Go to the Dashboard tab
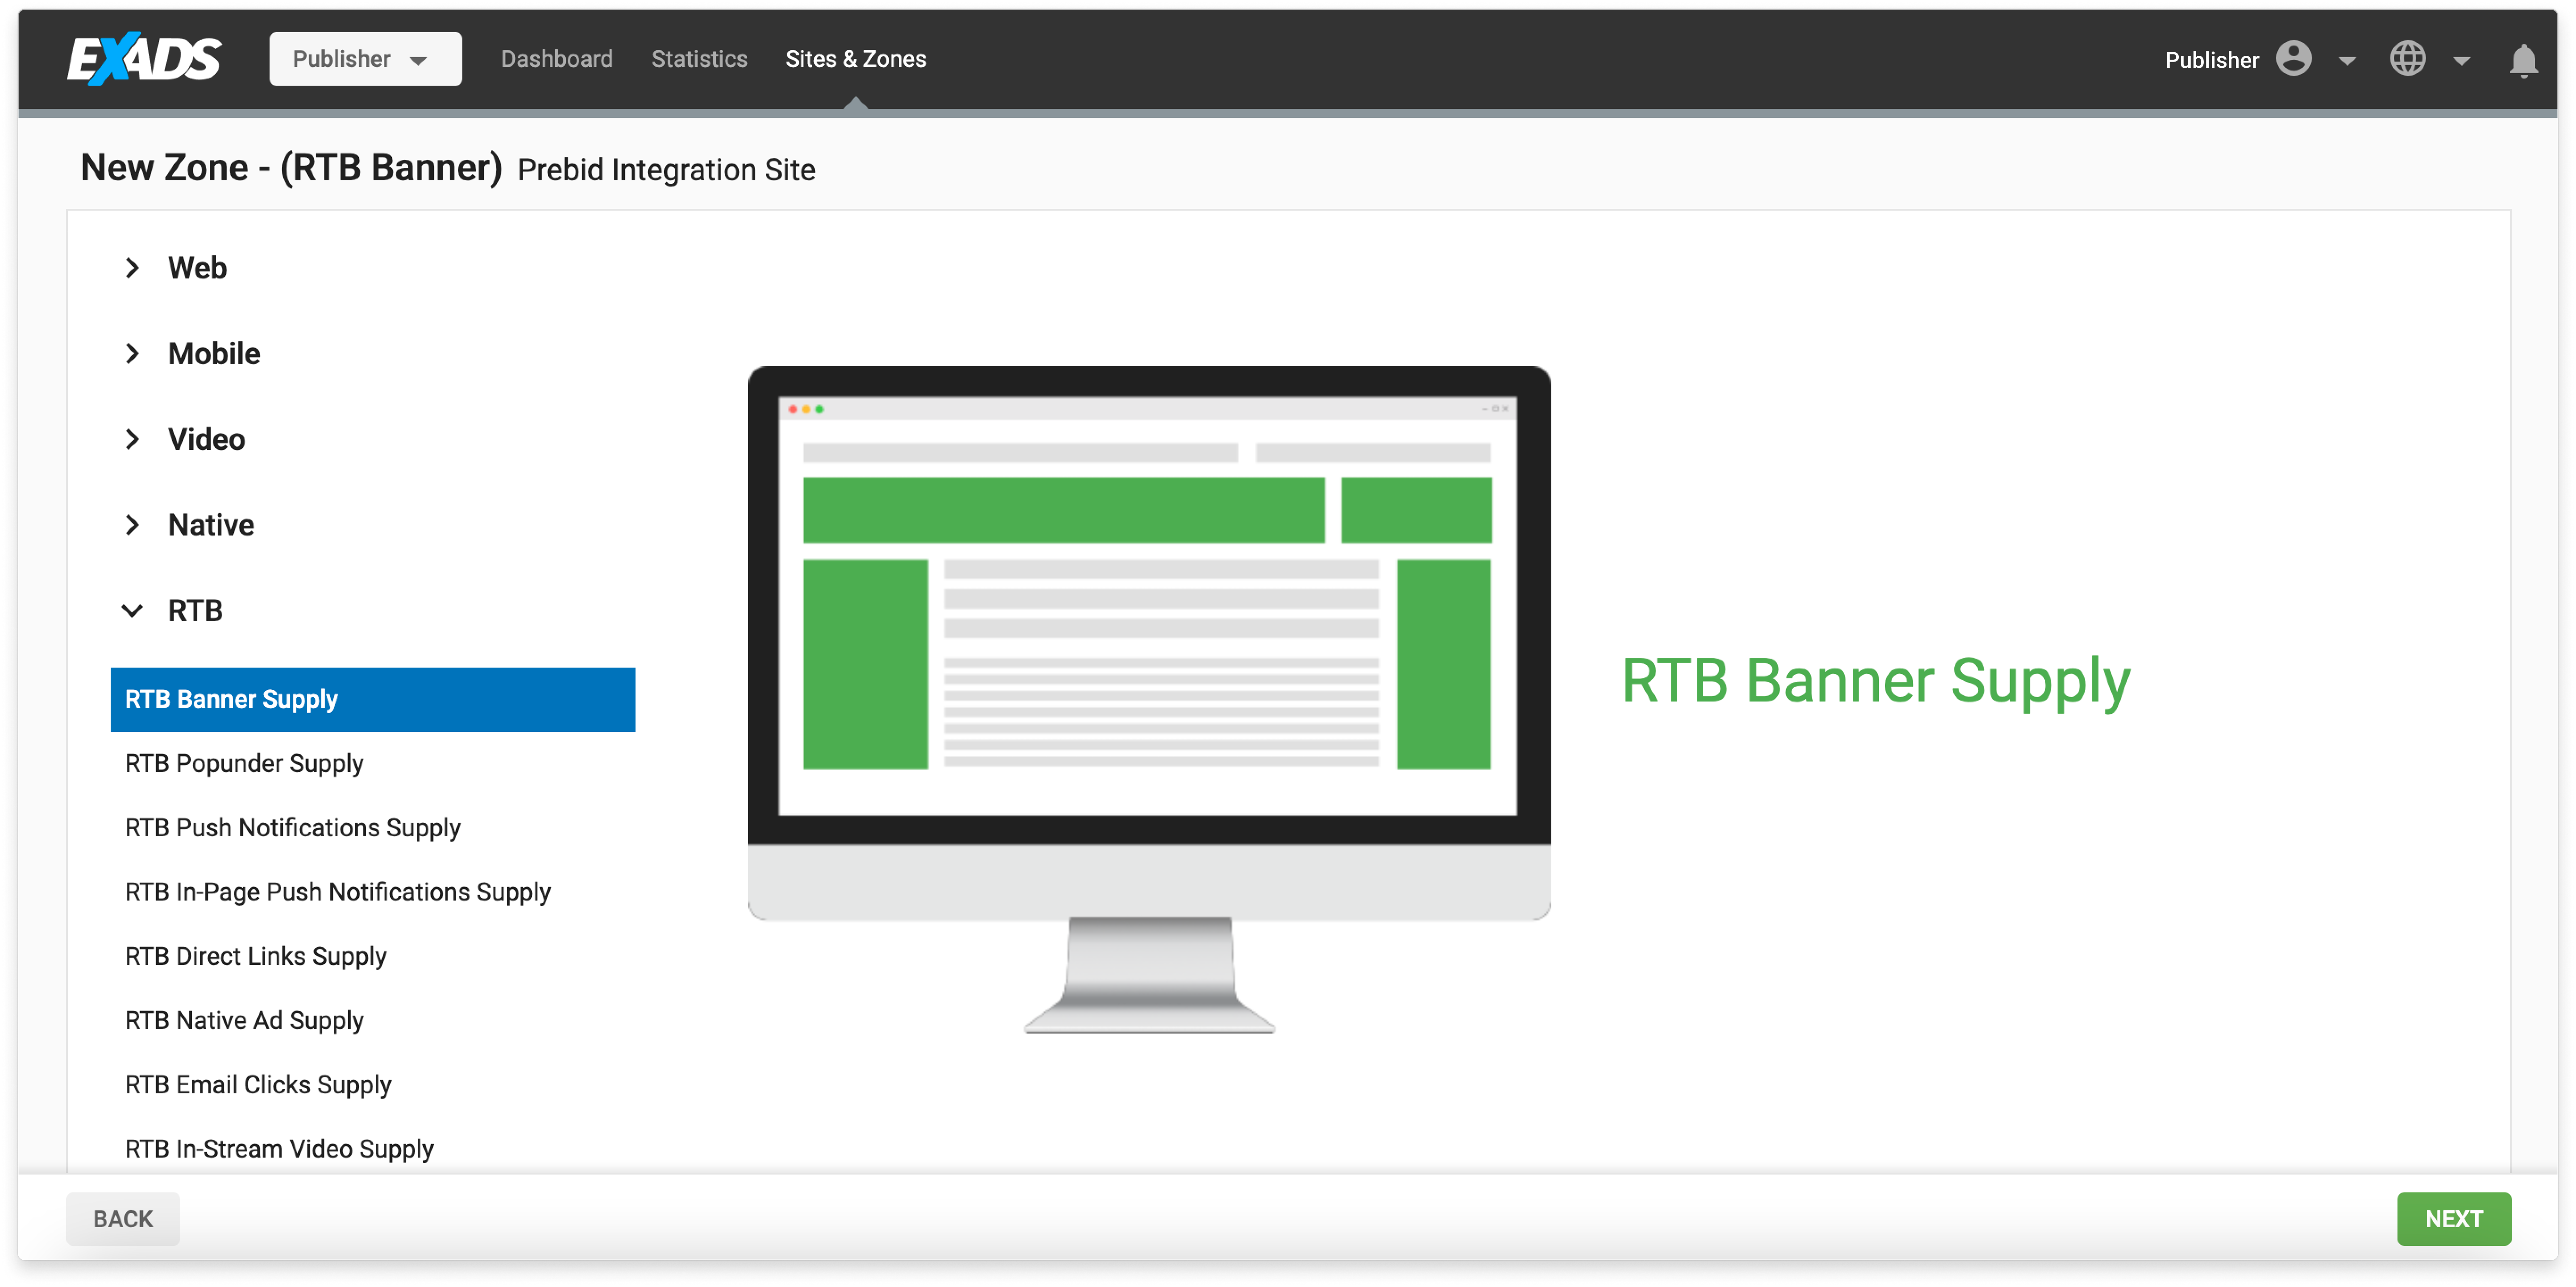 (x=557, y=59)
